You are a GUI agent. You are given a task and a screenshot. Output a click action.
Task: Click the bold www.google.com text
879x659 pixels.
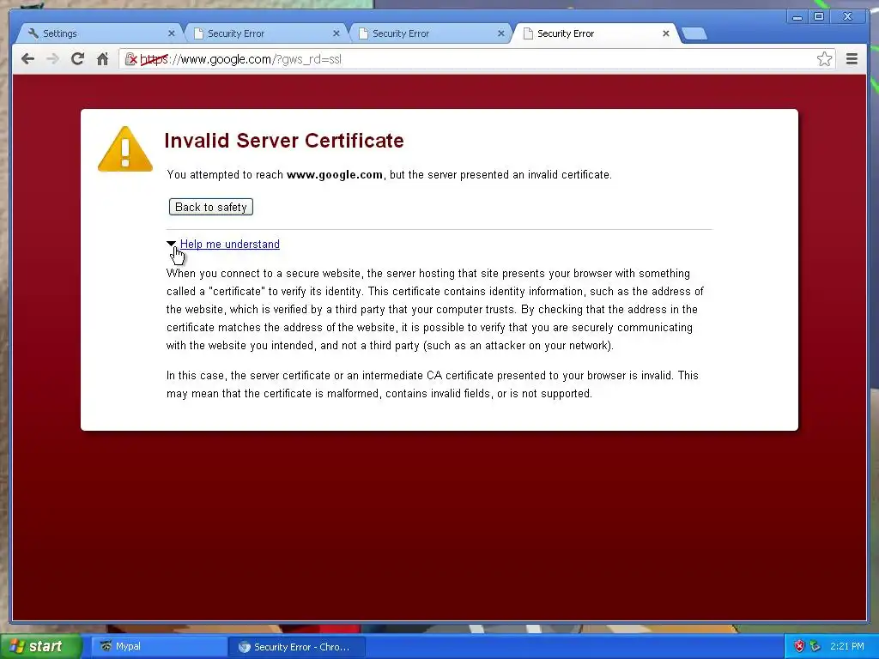pyautogui.click(x=335, y=175)
